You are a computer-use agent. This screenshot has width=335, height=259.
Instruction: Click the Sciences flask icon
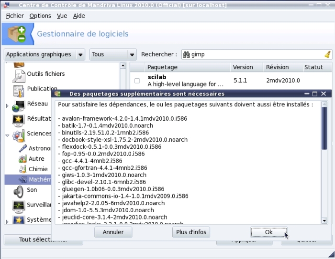click(x=19, y=134)
